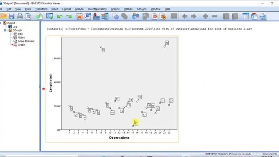Click the Length (cm) axis title
This screenshot has height=157, width=279.
[x=51, y=83]
